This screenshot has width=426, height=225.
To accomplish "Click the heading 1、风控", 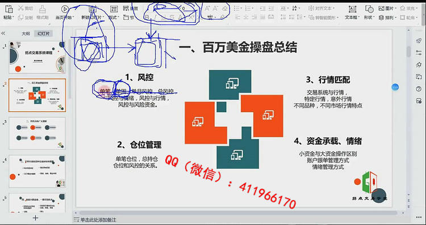I will pyautogui.click(x=139, y=78).
